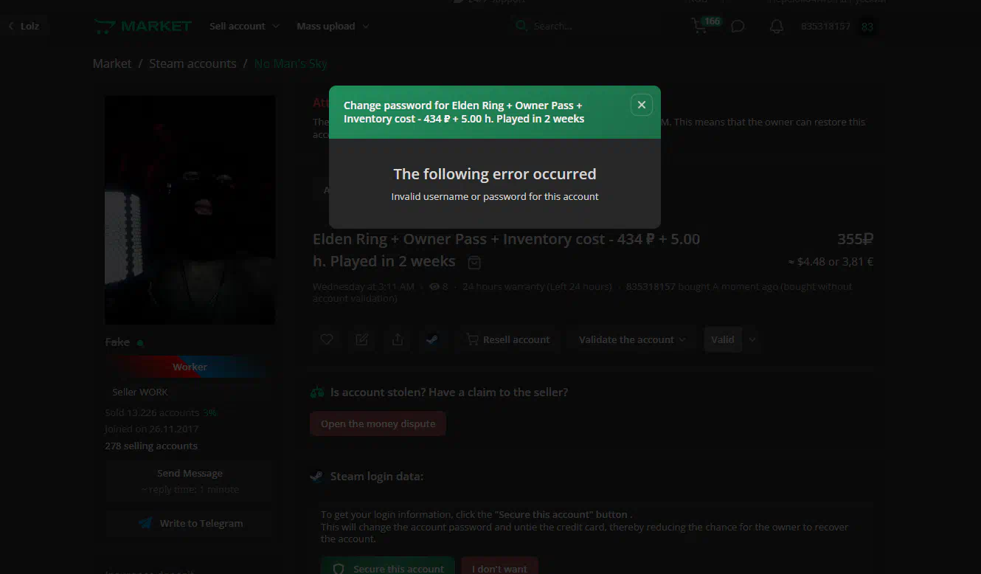Click Send Message to seller
This screenshot has width=981, height=574.
tap(190, 481)
